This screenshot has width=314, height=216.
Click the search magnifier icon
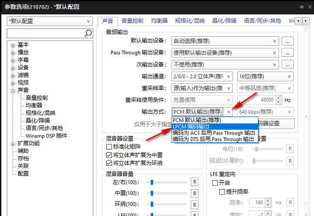(88, 33)
